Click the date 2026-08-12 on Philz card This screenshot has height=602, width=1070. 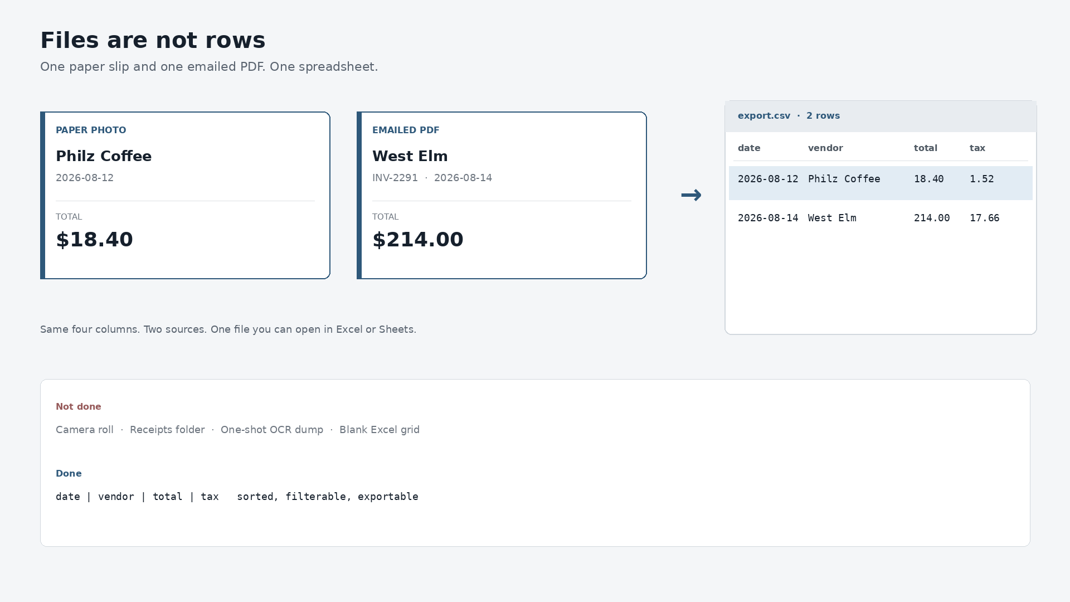[85, 178]
